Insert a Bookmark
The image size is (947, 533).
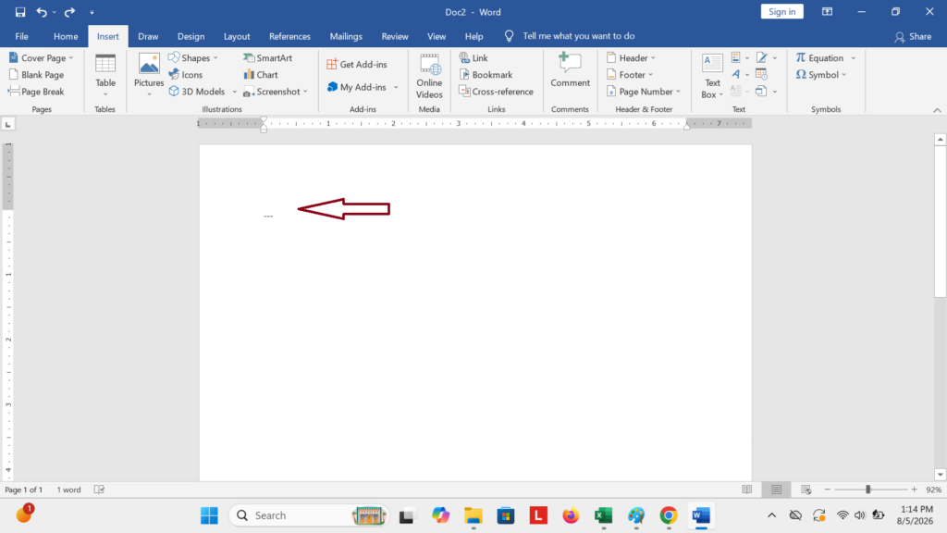pos(486,75)
